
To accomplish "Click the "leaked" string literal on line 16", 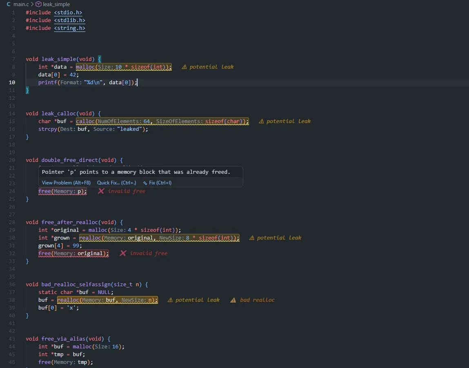I will tap(129, 129).
